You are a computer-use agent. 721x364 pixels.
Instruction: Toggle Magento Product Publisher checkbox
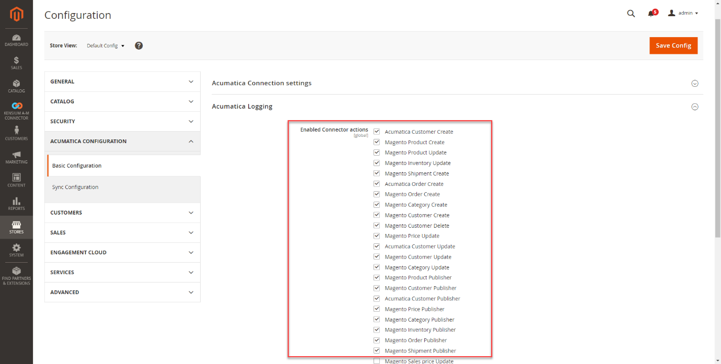[377, 277]
